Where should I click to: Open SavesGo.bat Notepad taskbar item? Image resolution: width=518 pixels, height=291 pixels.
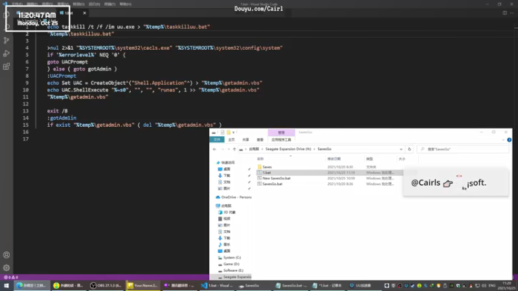(291, 285)
